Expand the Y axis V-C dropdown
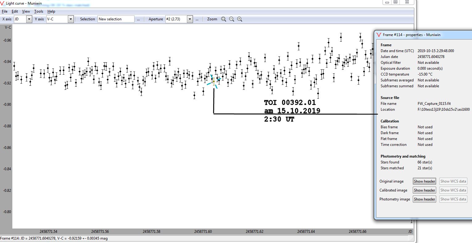The height and width of the screenshot is (243, 472). point(71,19)
